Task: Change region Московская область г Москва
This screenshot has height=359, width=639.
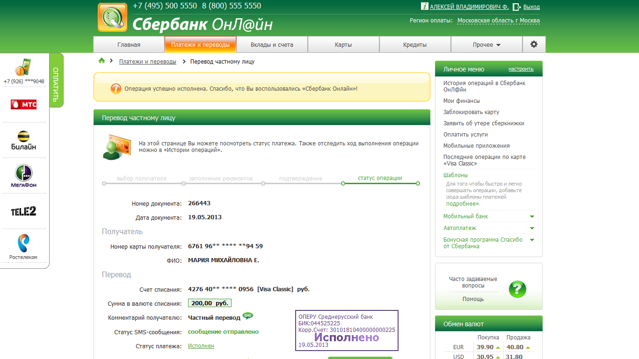Action: (499, 21)
